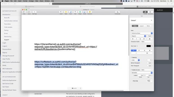Select the Style tab
Screen dimensions: 174x97
coord(135,26)
